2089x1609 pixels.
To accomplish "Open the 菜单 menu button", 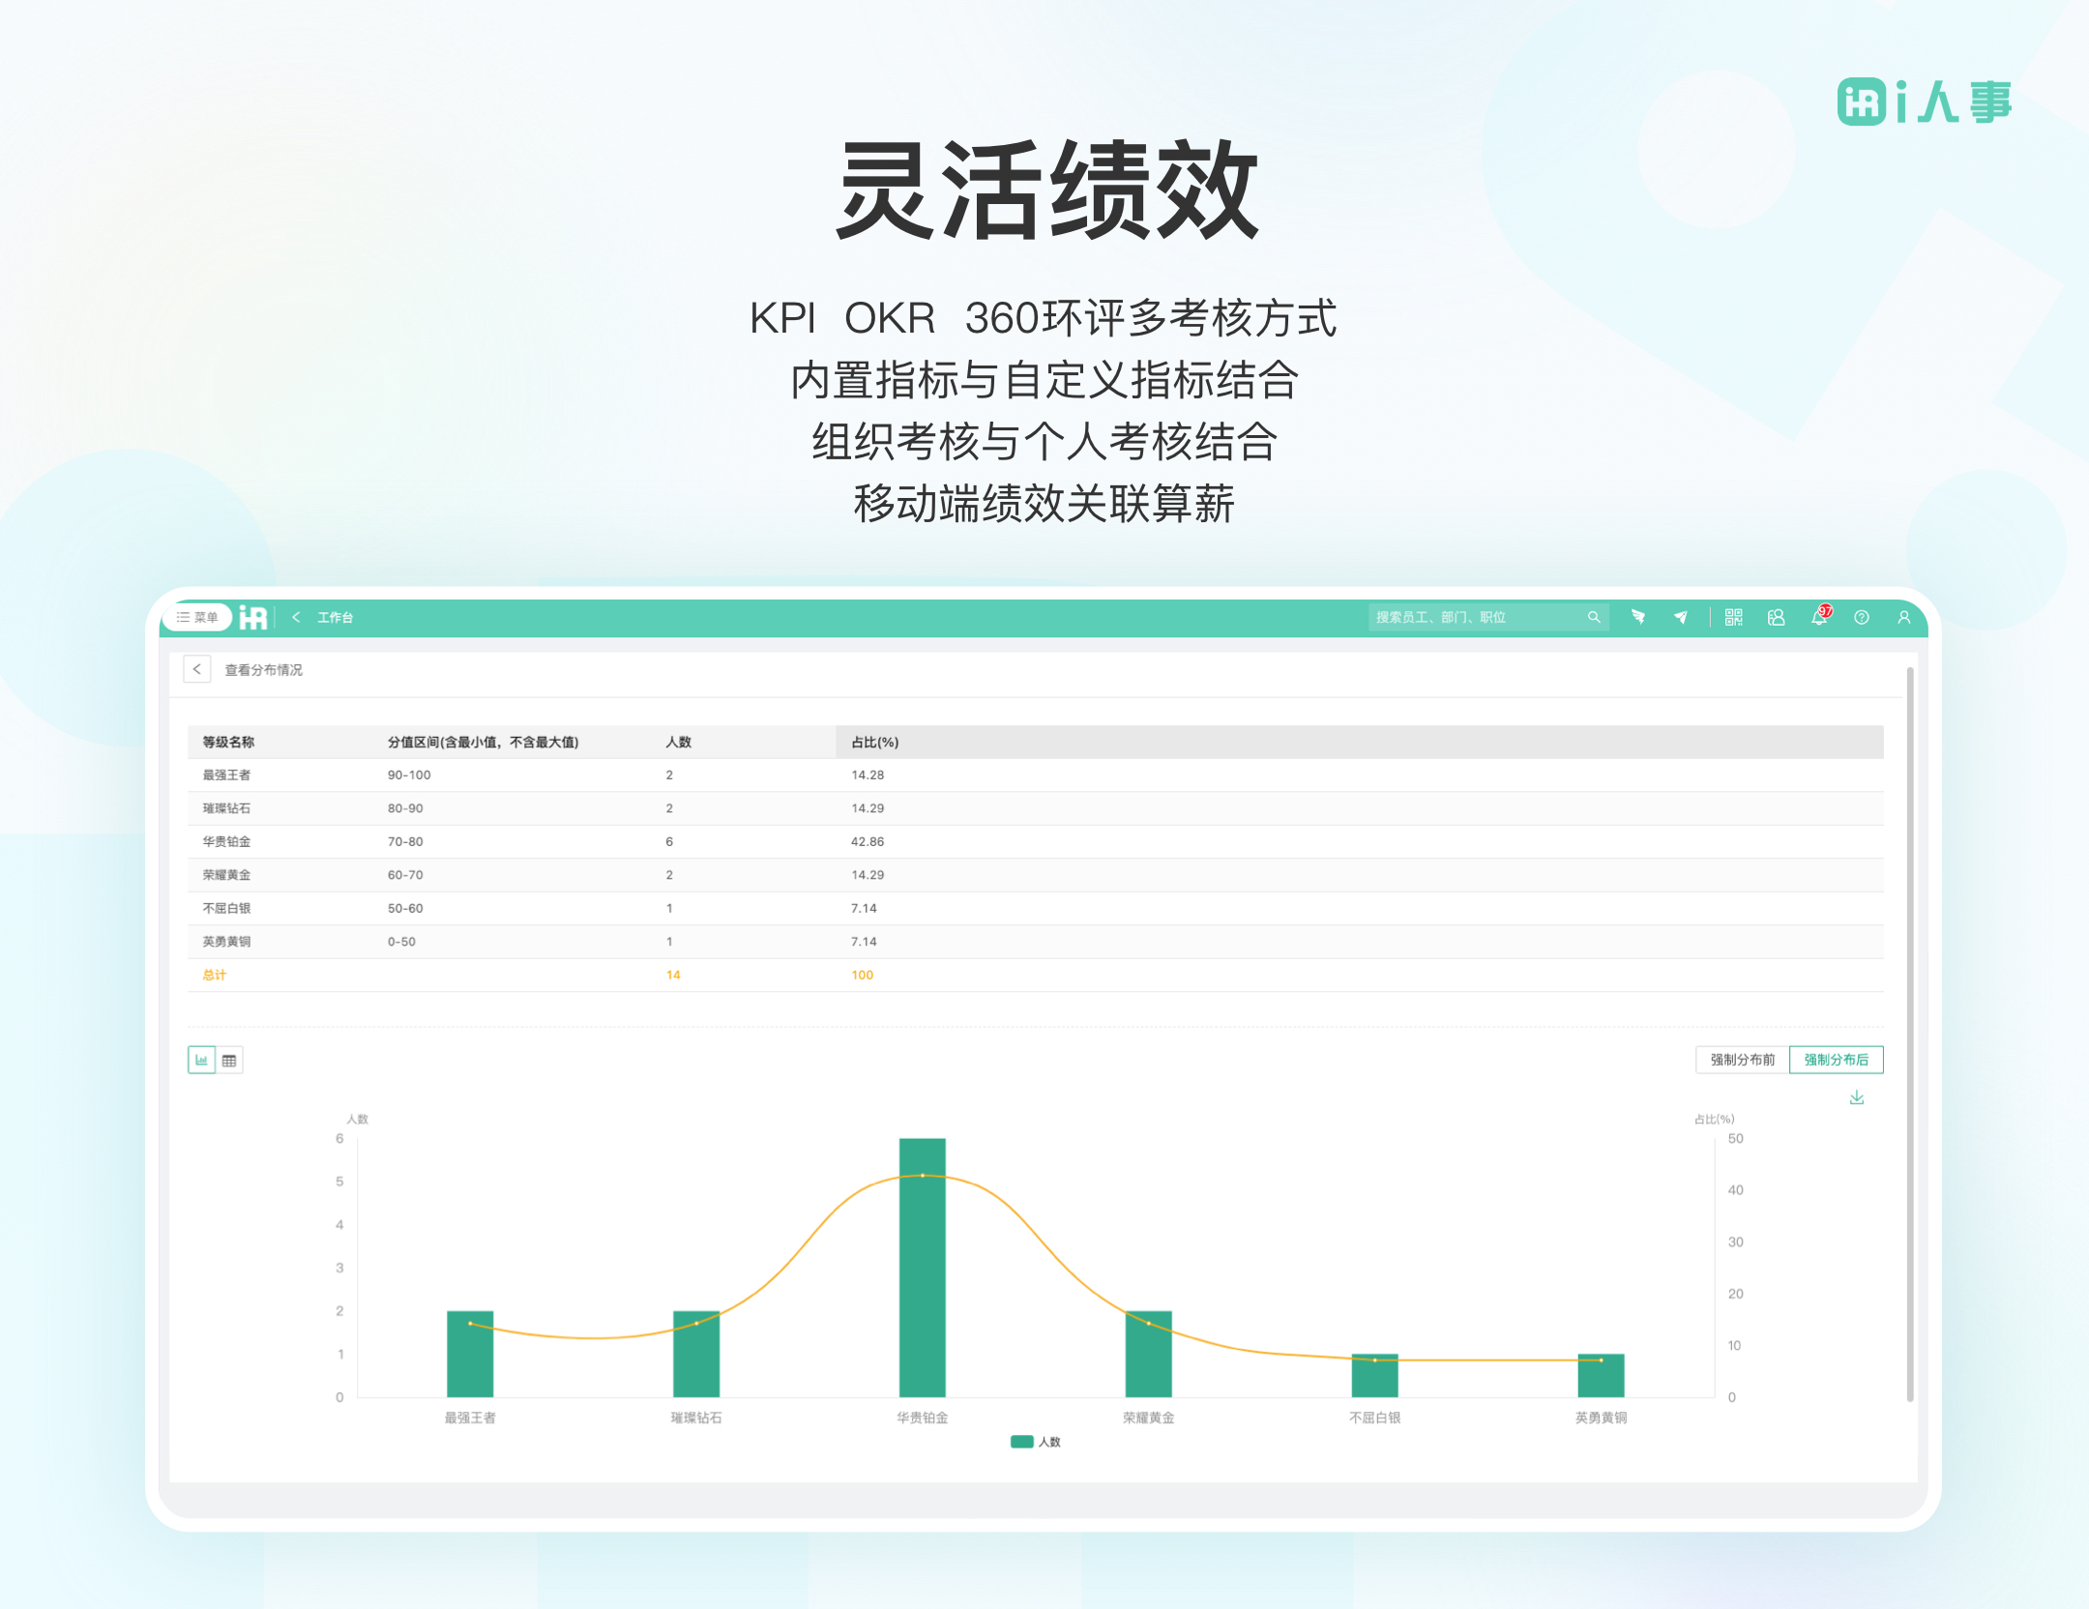I will click(197, 617).
